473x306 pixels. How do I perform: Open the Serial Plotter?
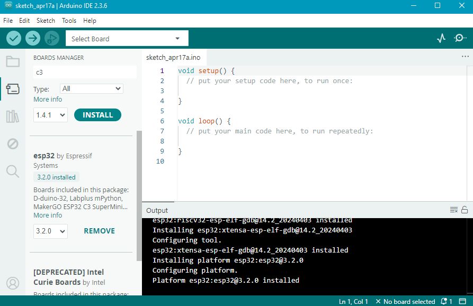[x=441, y=38]
